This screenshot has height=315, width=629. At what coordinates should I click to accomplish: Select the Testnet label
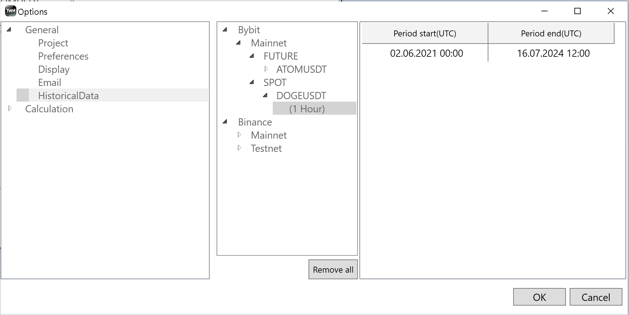(266, 148)
